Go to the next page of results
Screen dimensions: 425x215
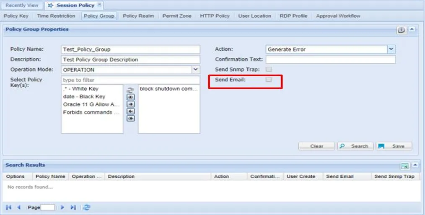62,207
